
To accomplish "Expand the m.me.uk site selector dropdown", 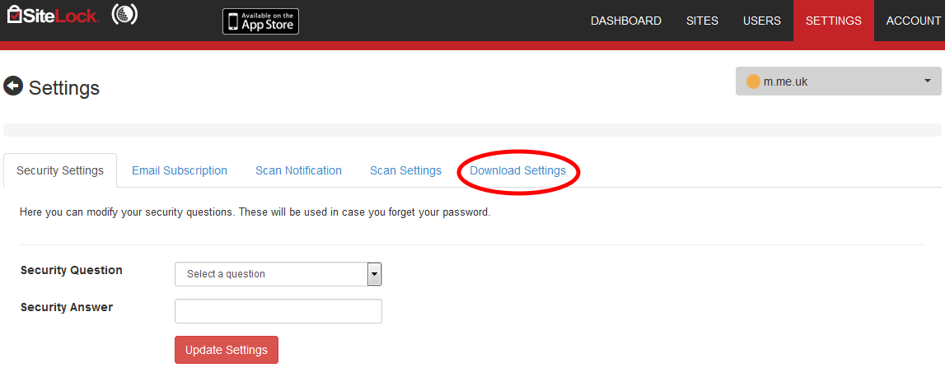I will 839,81.
